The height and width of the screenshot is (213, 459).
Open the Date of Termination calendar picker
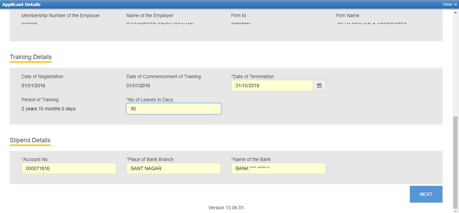click(319, 86)
